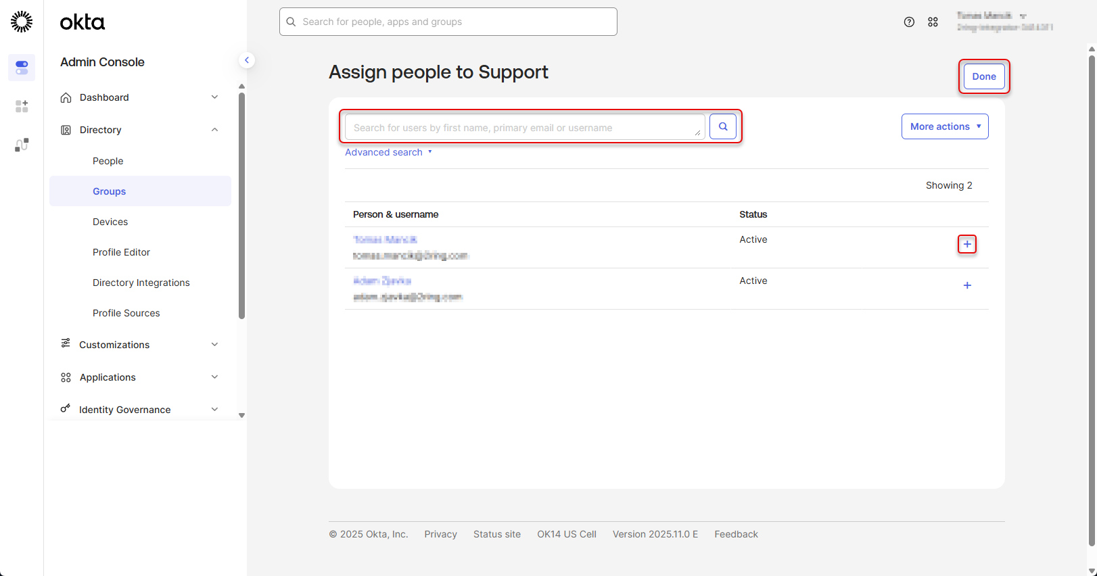Collapse the sidebar using the arrow icon

247,60
